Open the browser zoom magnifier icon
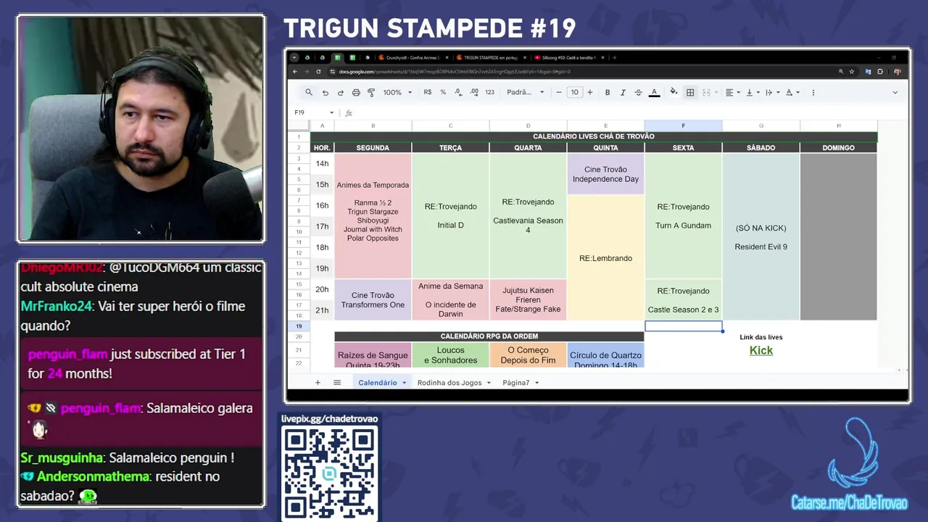 (841, 72)
